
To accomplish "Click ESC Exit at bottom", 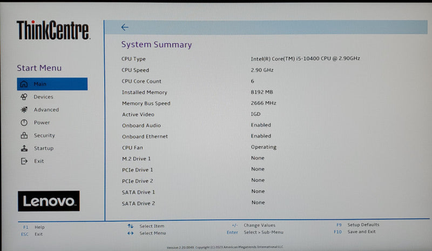I will (32, 234).
